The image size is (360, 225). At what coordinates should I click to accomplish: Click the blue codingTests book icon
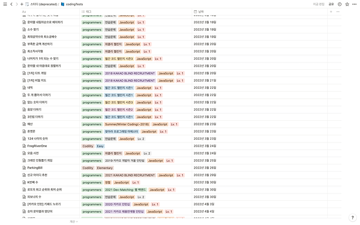pyautogui.click(x=63, y=4)
